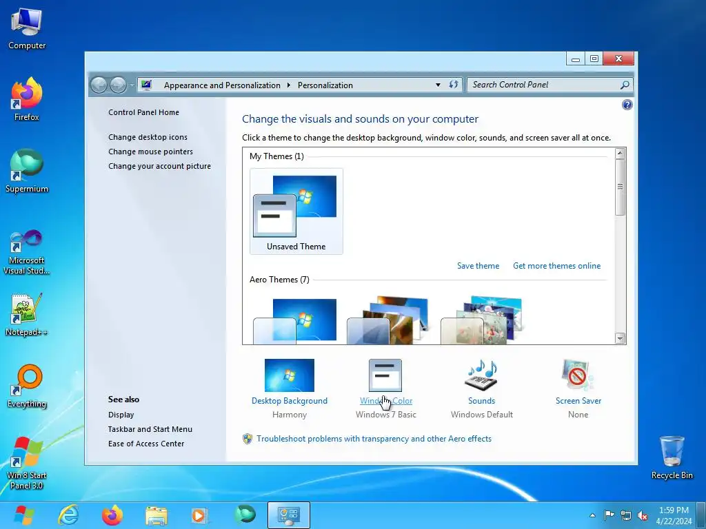Show hidden tray icons arrow
Viewport: 706px width, 529px height.
[592, 515]
